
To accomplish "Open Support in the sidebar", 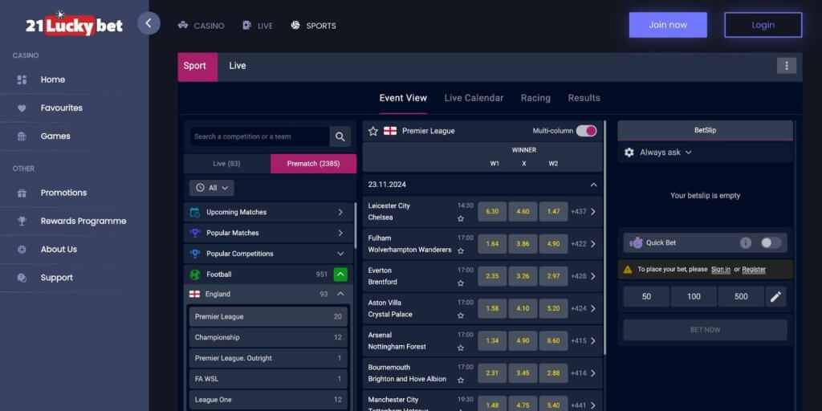I will [x=57, y=278].
